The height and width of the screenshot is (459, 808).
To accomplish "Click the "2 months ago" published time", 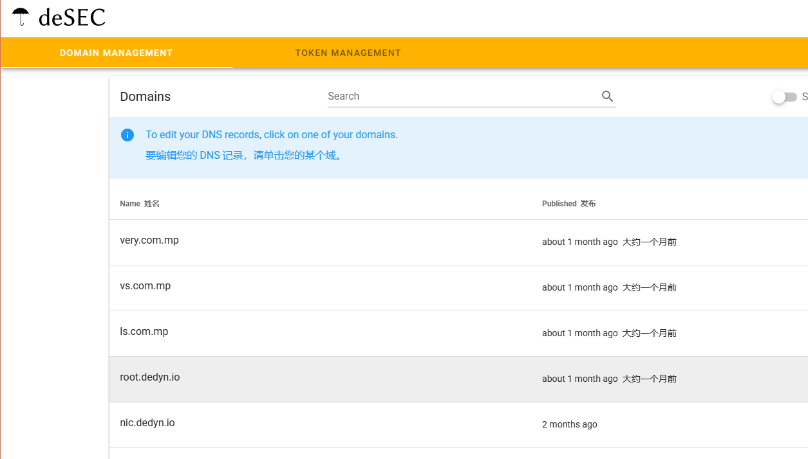I will pyautogui.click(x=569, y=424).
